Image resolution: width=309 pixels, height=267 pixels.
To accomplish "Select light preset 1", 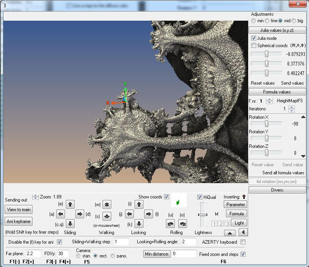I will coord(215,224).
